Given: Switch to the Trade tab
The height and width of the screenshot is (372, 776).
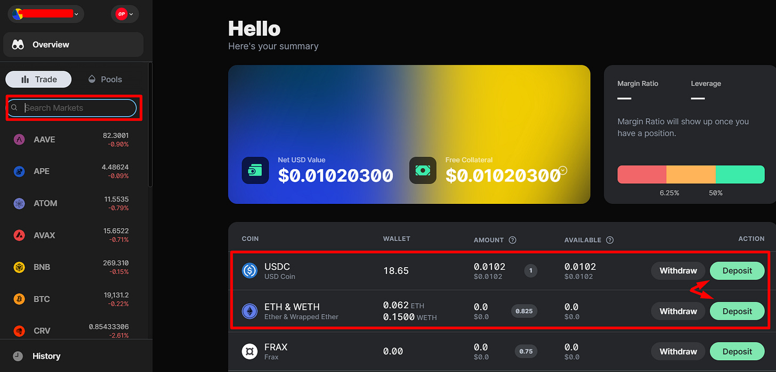Looking at the screenshot, I should tap(38, 79).
